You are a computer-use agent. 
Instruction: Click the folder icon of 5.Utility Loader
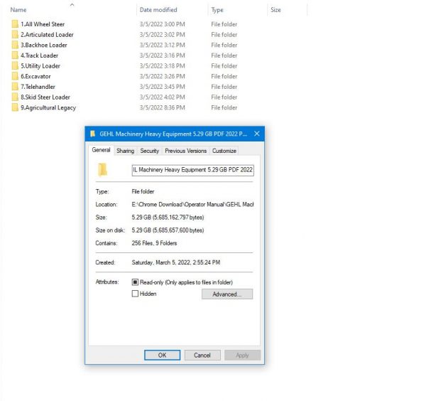[15, 66]
